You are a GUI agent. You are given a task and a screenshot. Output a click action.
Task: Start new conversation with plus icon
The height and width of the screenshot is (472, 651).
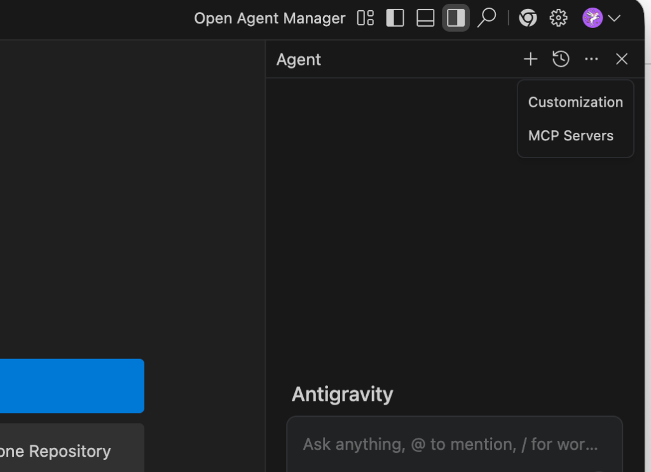click(530, 59)
